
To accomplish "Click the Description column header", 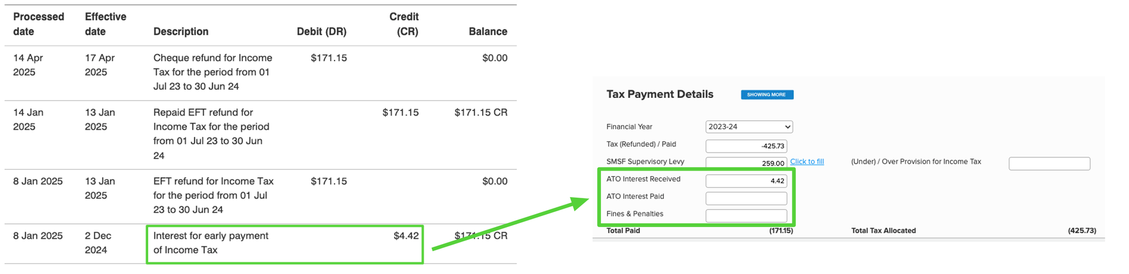I will click(x=181, y=32).
